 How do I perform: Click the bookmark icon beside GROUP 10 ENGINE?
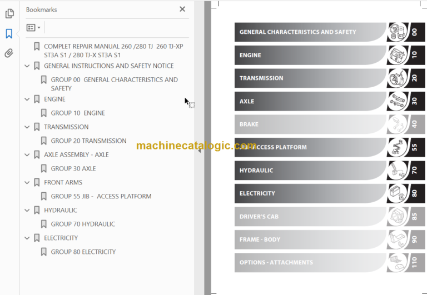coord(43,113)
